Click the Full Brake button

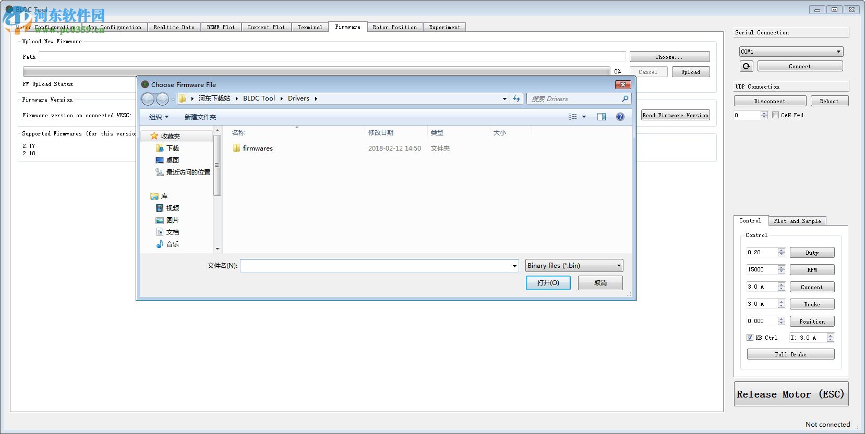(x=790, y=354)
